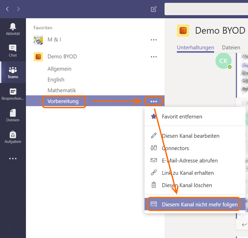Switch to the Dateien tab
The height and width of the screenshot is (238, 248).
click(231, 47)
